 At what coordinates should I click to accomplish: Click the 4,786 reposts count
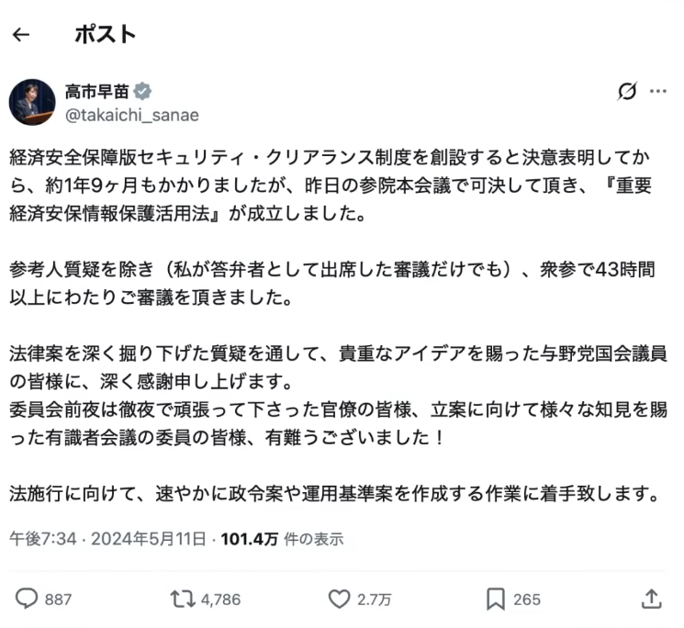coord(220,600)
